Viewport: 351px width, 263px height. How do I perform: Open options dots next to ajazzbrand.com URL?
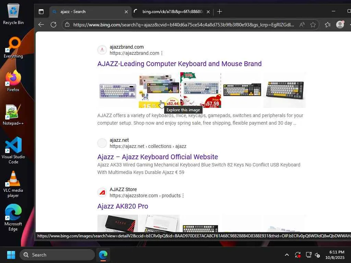coord(162,53)
